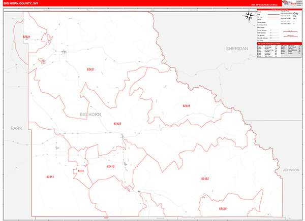Click the JOHNSON county label
The height and width of the screenshot is (221, 305).
point(291,170)
